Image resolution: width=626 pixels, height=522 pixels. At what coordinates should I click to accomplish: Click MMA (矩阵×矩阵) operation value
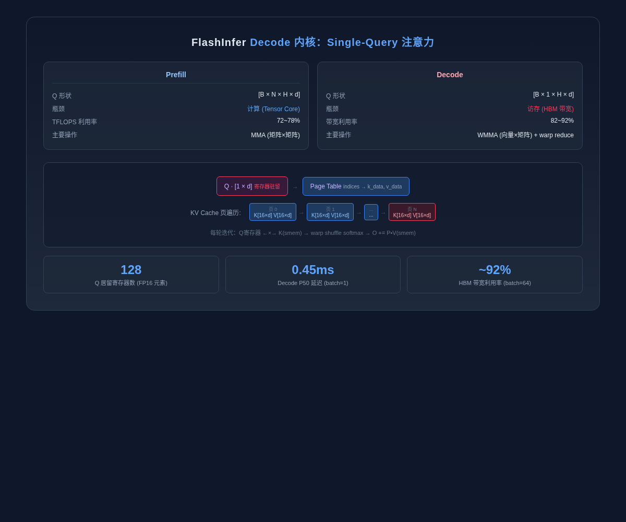click(x=275, y=135)
